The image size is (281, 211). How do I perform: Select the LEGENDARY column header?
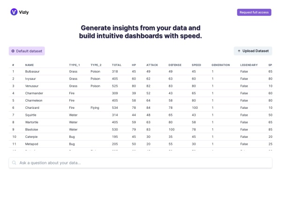coord(249,65)
